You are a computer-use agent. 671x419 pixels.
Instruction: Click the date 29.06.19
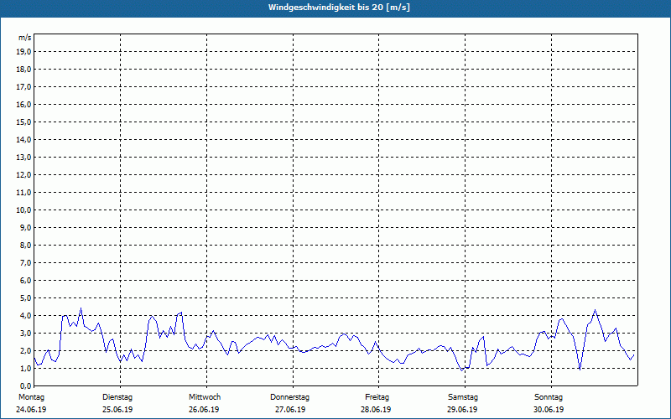point(462,410)
